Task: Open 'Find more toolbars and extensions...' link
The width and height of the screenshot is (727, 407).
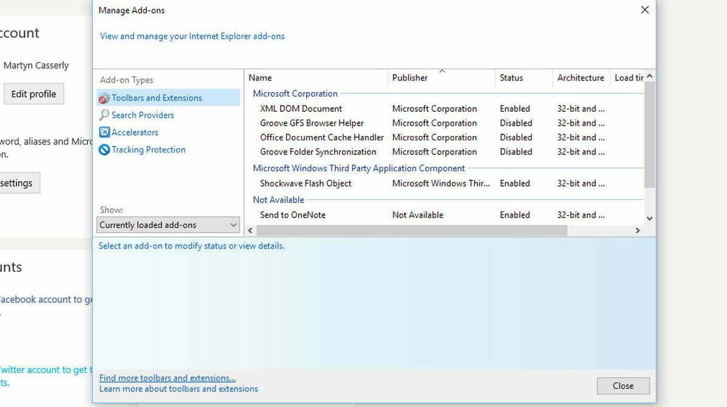Action: pyautogui.click(x=168, y=378)
